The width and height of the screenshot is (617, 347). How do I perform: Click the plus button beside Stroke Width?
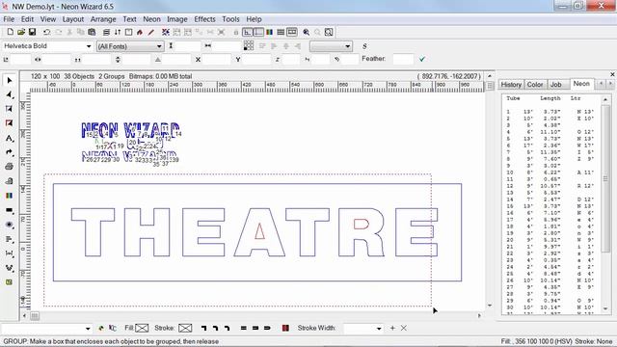[392, 328]
